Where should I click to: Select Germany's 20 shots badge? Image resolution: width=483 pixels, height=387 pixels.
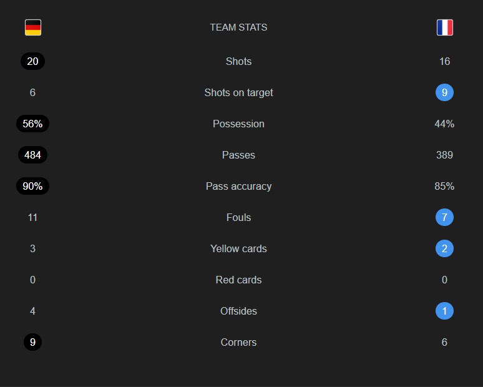[32, 61]
